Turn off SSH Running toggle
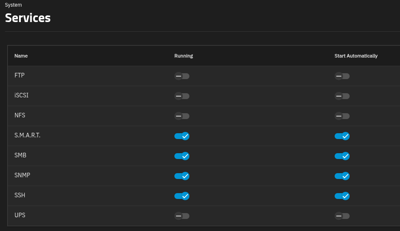The height and width of the screenshot is (231, 400). pyautogui.click(x=182, y=196)
